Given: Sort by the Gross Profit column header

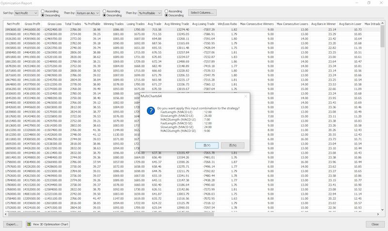Looking at the screenshot, I should click(x=32, y=24).
